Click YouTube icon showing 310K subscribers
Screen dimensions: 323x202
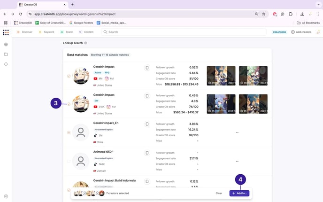tap(95, 107)
